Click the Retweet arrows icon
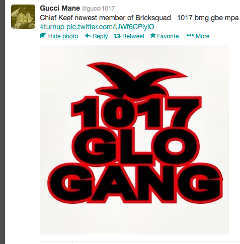The image size is (240, 244). point(117,36)
